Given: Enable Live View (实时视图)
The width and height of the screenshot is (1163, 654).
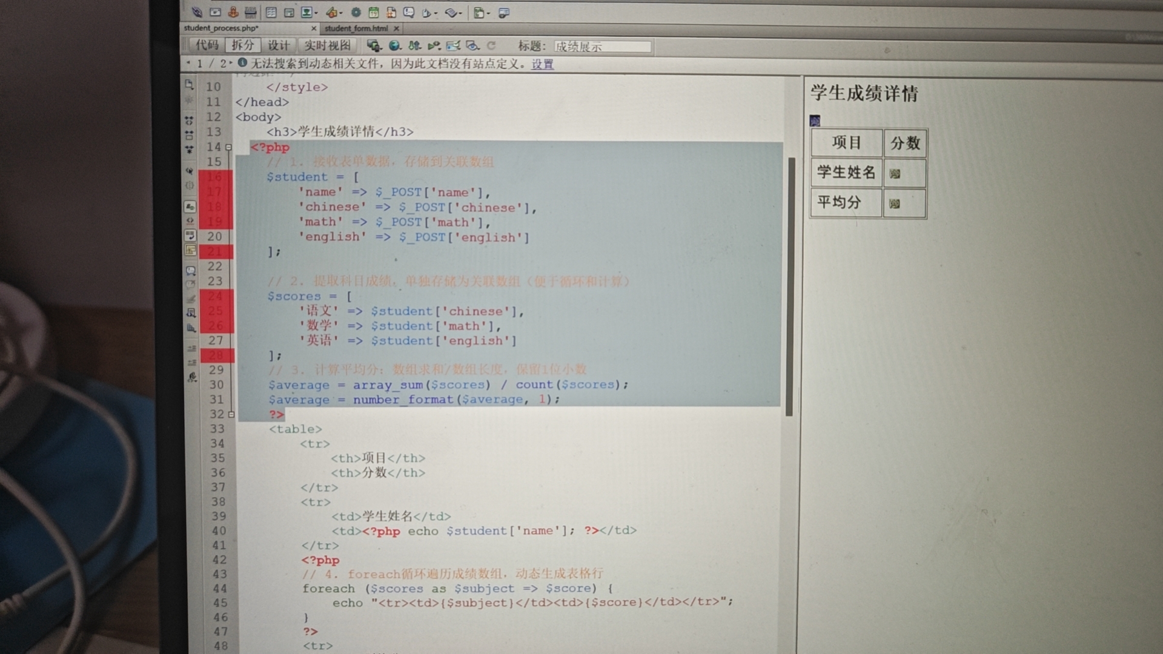Looking at the screenshot, I should coord(327,45).
